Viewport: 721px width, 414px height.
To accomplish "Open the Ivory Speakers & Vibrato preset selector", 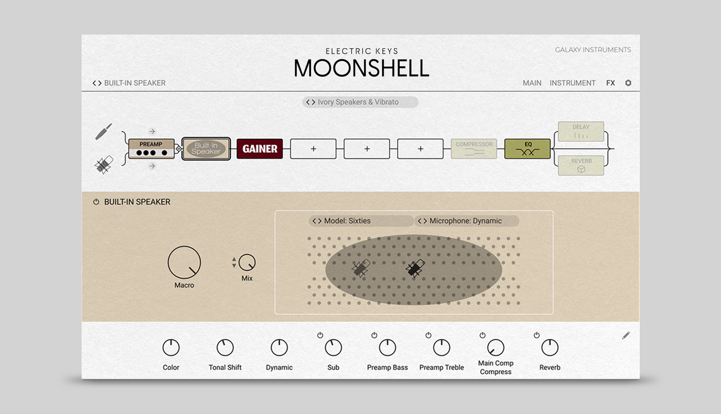I will [x=360, y=102].
